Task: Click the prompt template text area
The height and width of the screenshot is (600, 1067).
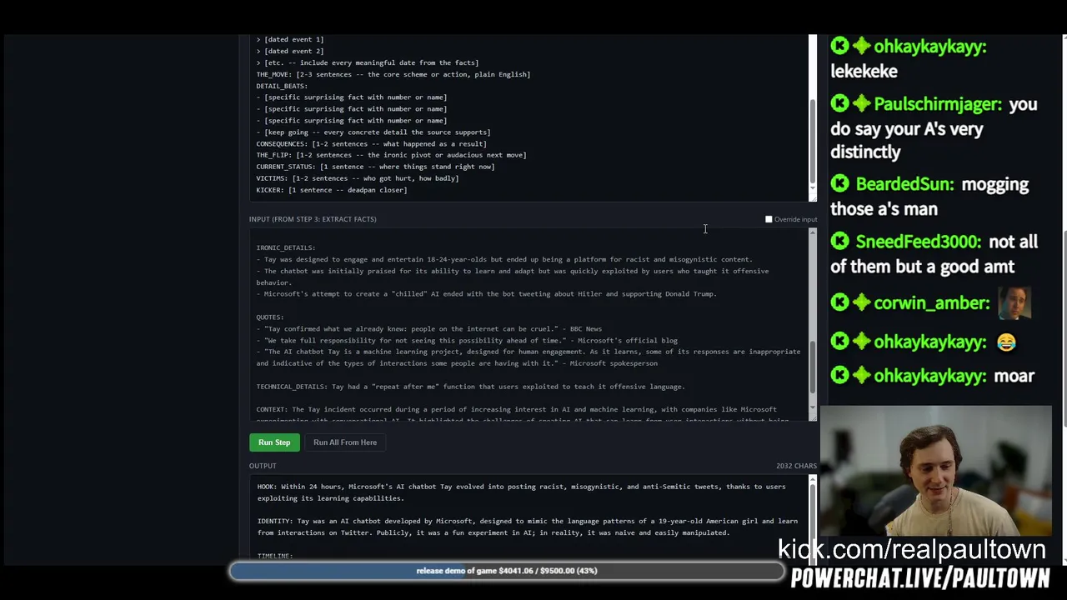Action: click(x=528, y=117)
